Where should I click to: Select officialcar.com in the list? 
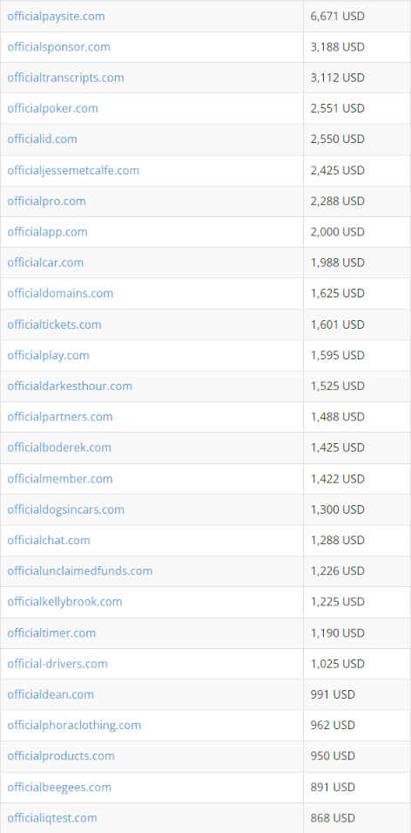(45, 263)
